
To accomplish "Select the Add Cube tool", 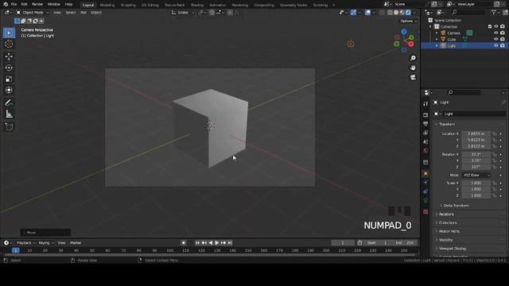I will pos(9,127).
